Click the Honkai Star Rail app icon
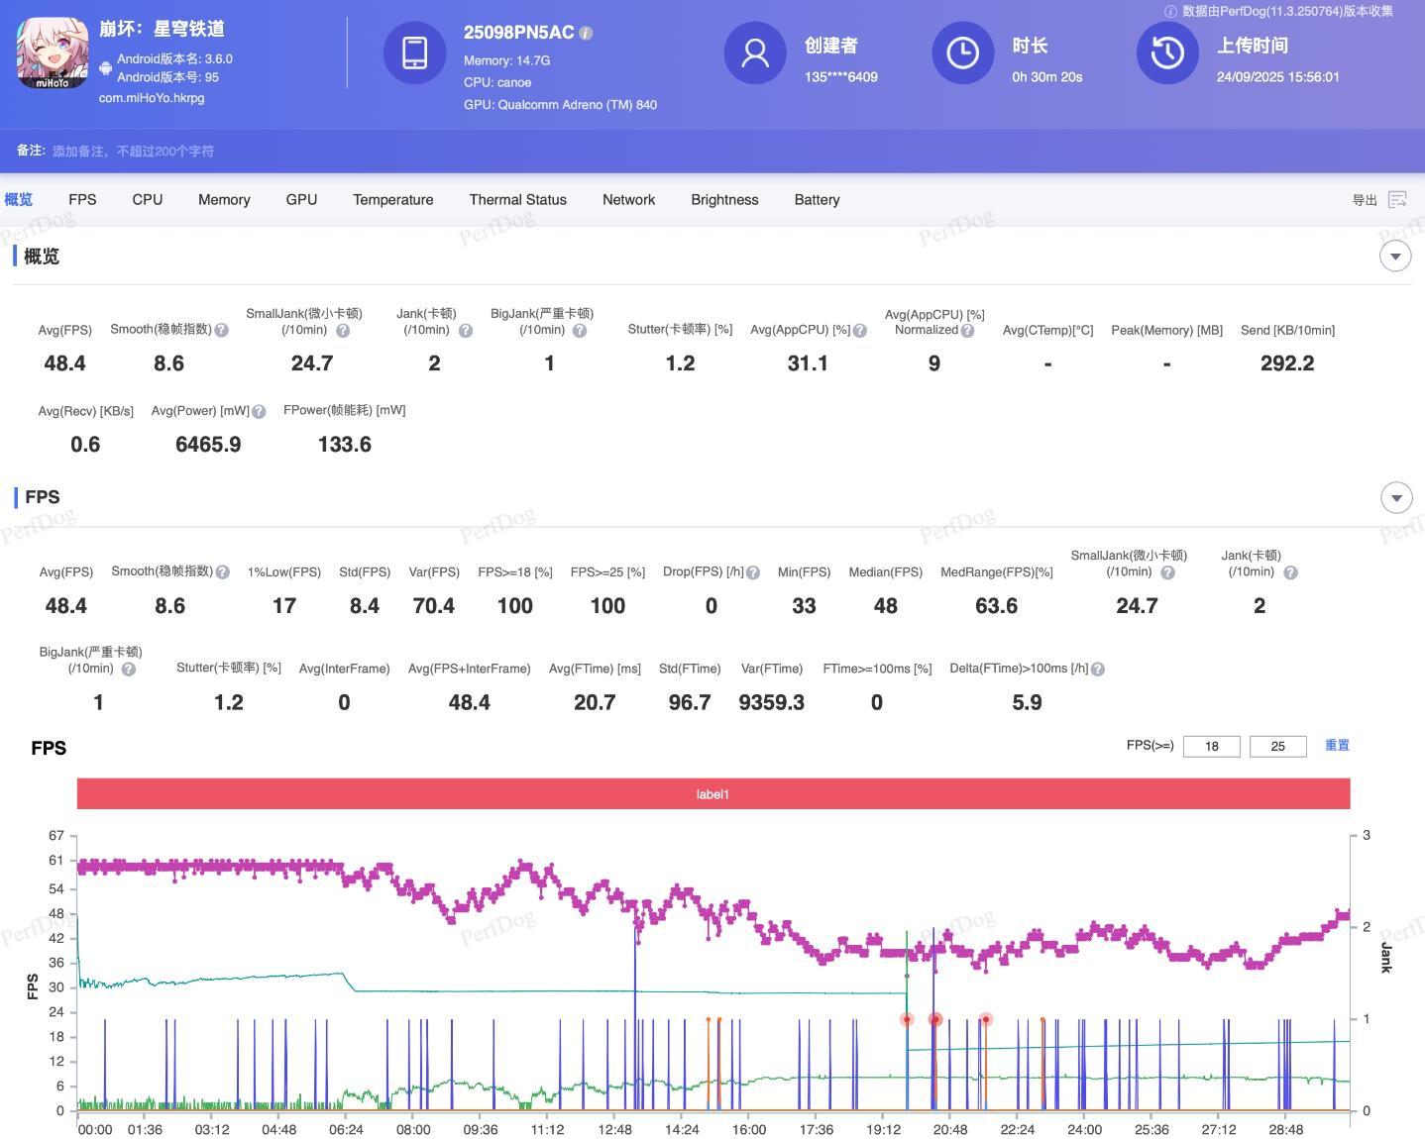The height and width of the screenshot is (1139, 1425). 53,52
